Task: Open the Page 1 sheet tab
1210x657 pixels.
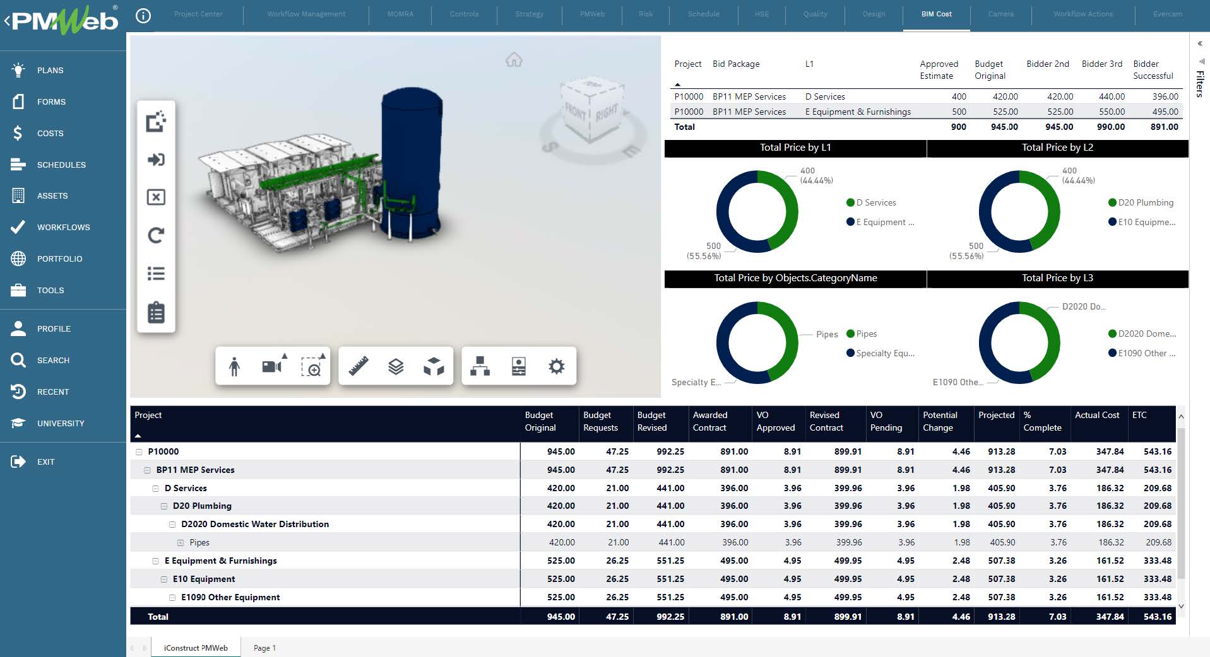Action: (x=264, y=648)
